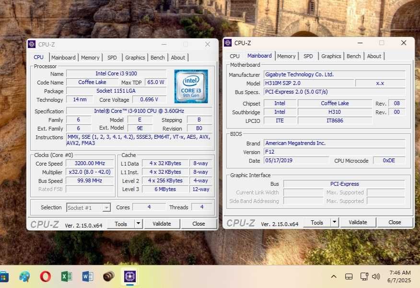Click the brown round app icon on taskbar
Screen dimensions: 420x288
(108, 276)
